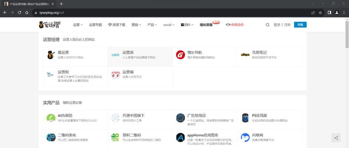Image resolution: width=349 pixels, height=148 pixels.
Task: Open the 运营派 link title
Action: [128, 53]
